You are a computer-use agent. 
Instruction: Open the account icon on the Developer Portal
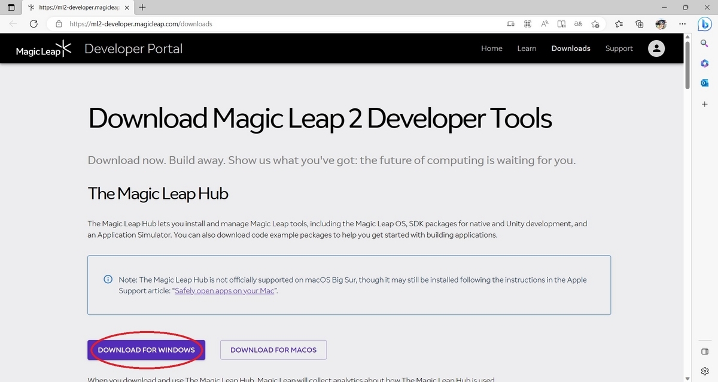656,48
